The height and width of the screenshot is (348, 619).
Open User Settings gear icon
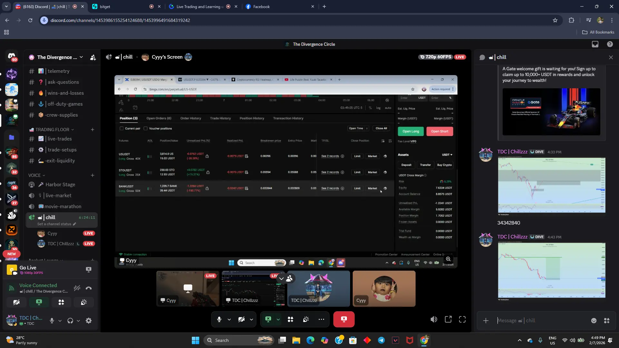click(x=89, y=321)
